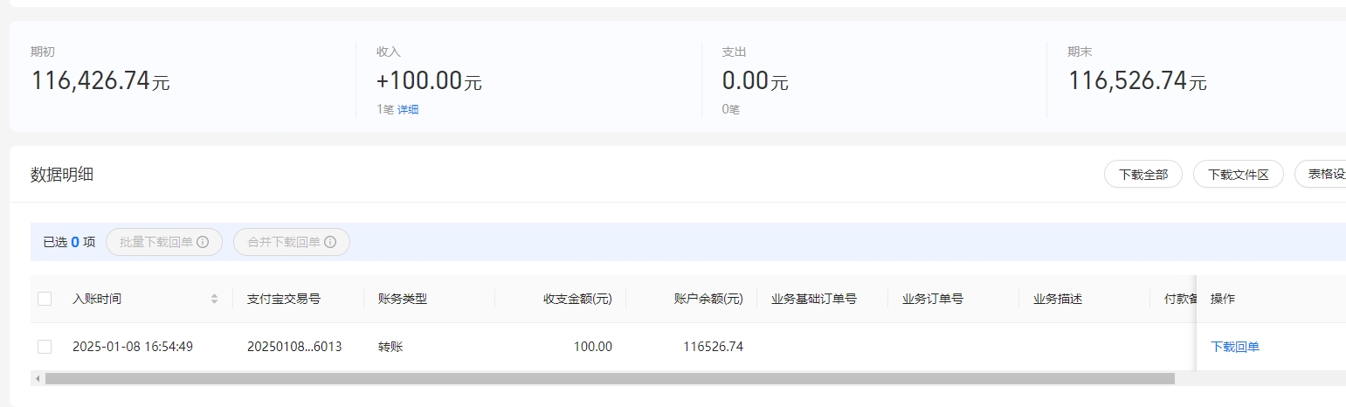Check the row dated 2025-01-08 16:54:49
Screen dimensions: 1346x407
coord(45,347)
